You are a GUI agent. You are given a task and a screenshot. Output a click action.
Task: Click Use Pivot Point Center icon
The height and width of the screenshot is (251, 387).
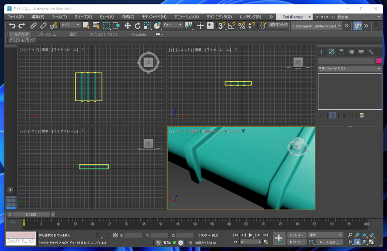pyautogui.click(x=189, y=26)
